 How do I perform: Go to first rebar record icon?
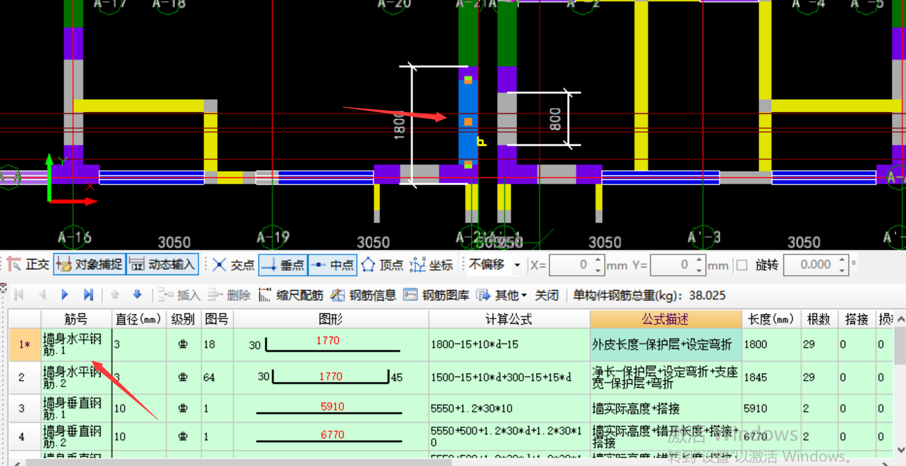(19, 295)
